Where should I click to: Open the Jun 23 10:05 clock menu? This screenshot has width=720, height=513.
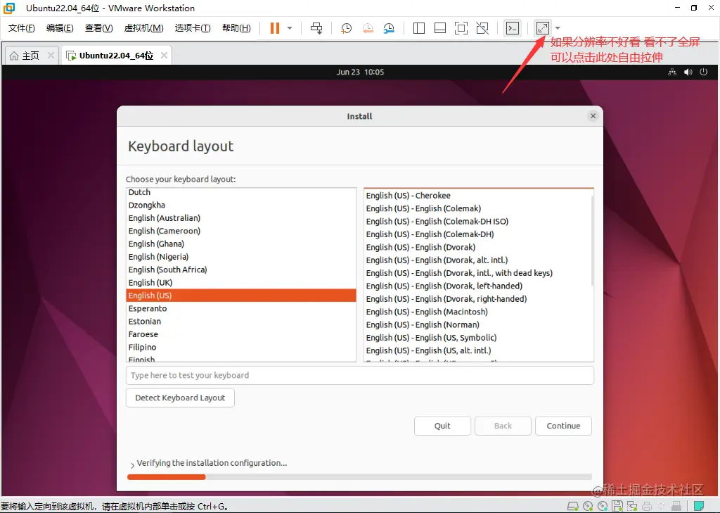[x=360, y=72]
